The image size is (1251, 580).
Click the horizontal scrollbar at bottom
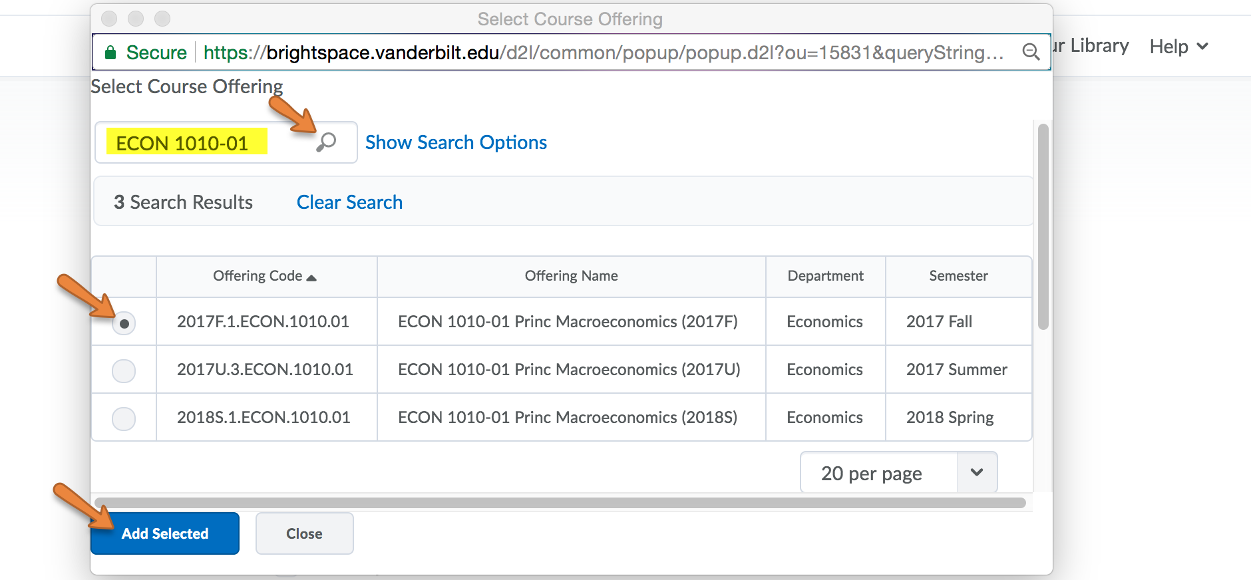559,503
